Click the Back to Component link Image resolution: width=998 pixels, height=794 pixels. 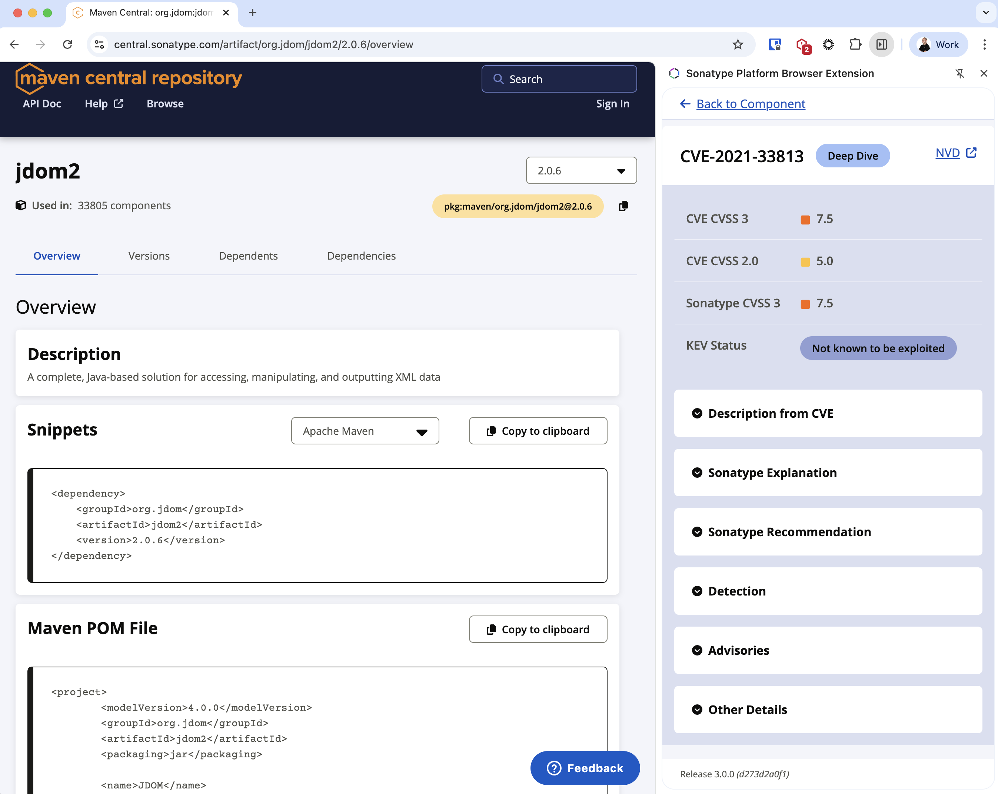[751, 104]
